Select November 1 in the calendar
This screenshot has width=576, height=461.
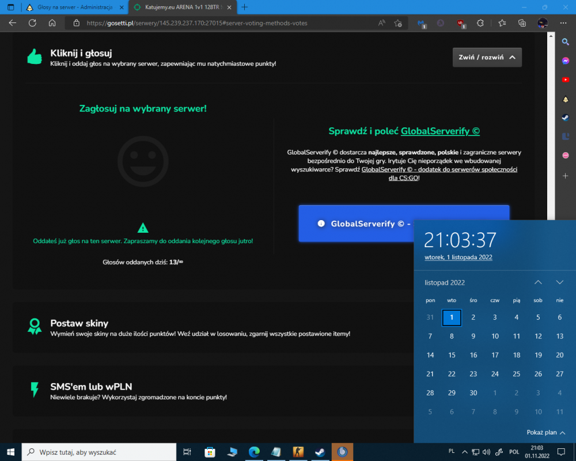click(x=452, y=318)
